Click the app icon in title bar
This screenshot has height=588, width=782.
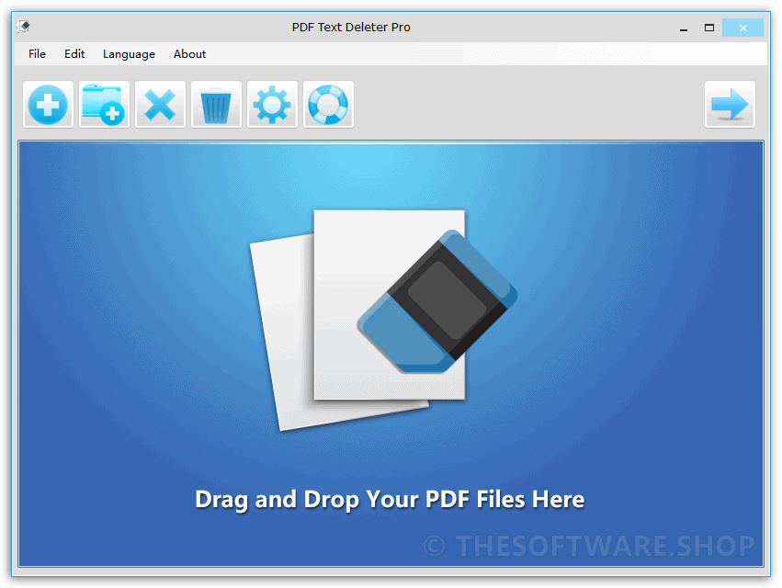tap(24, 27)
